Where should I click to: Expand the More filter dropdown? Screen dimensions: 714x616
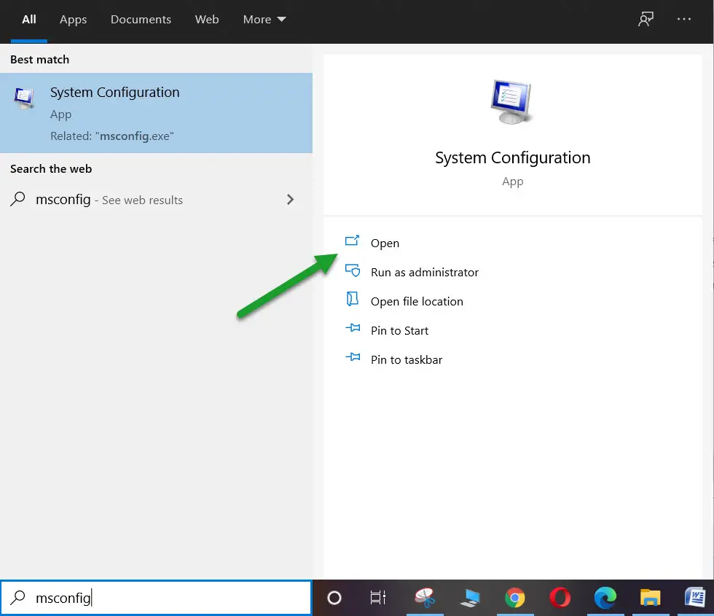pyautogui.click(x=264, y=20)
